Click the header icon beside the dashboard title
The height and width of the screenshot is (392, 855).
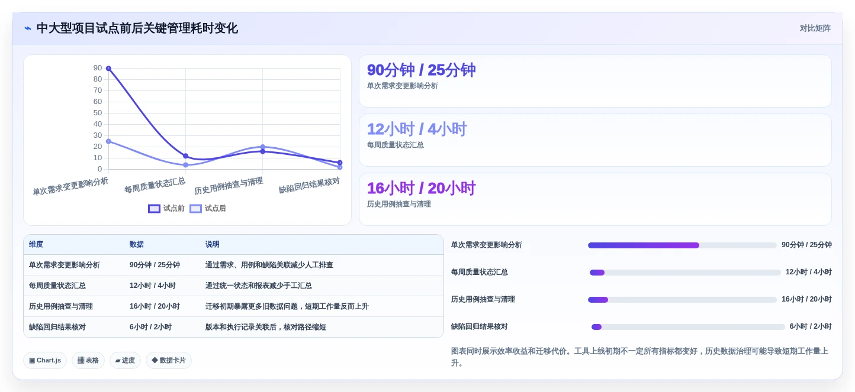tap(28, 28)
